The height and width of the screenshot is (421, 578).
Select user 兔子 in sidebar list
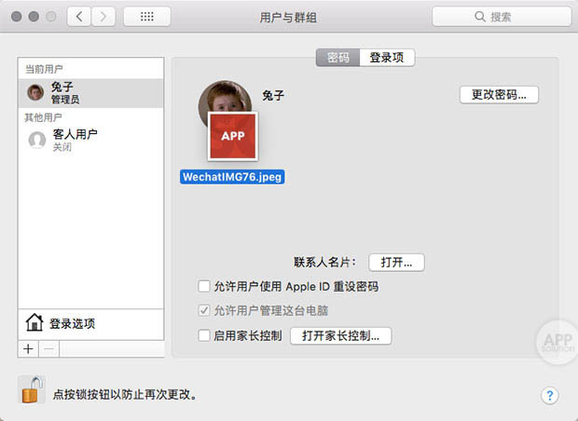click(x=90, y=93)
